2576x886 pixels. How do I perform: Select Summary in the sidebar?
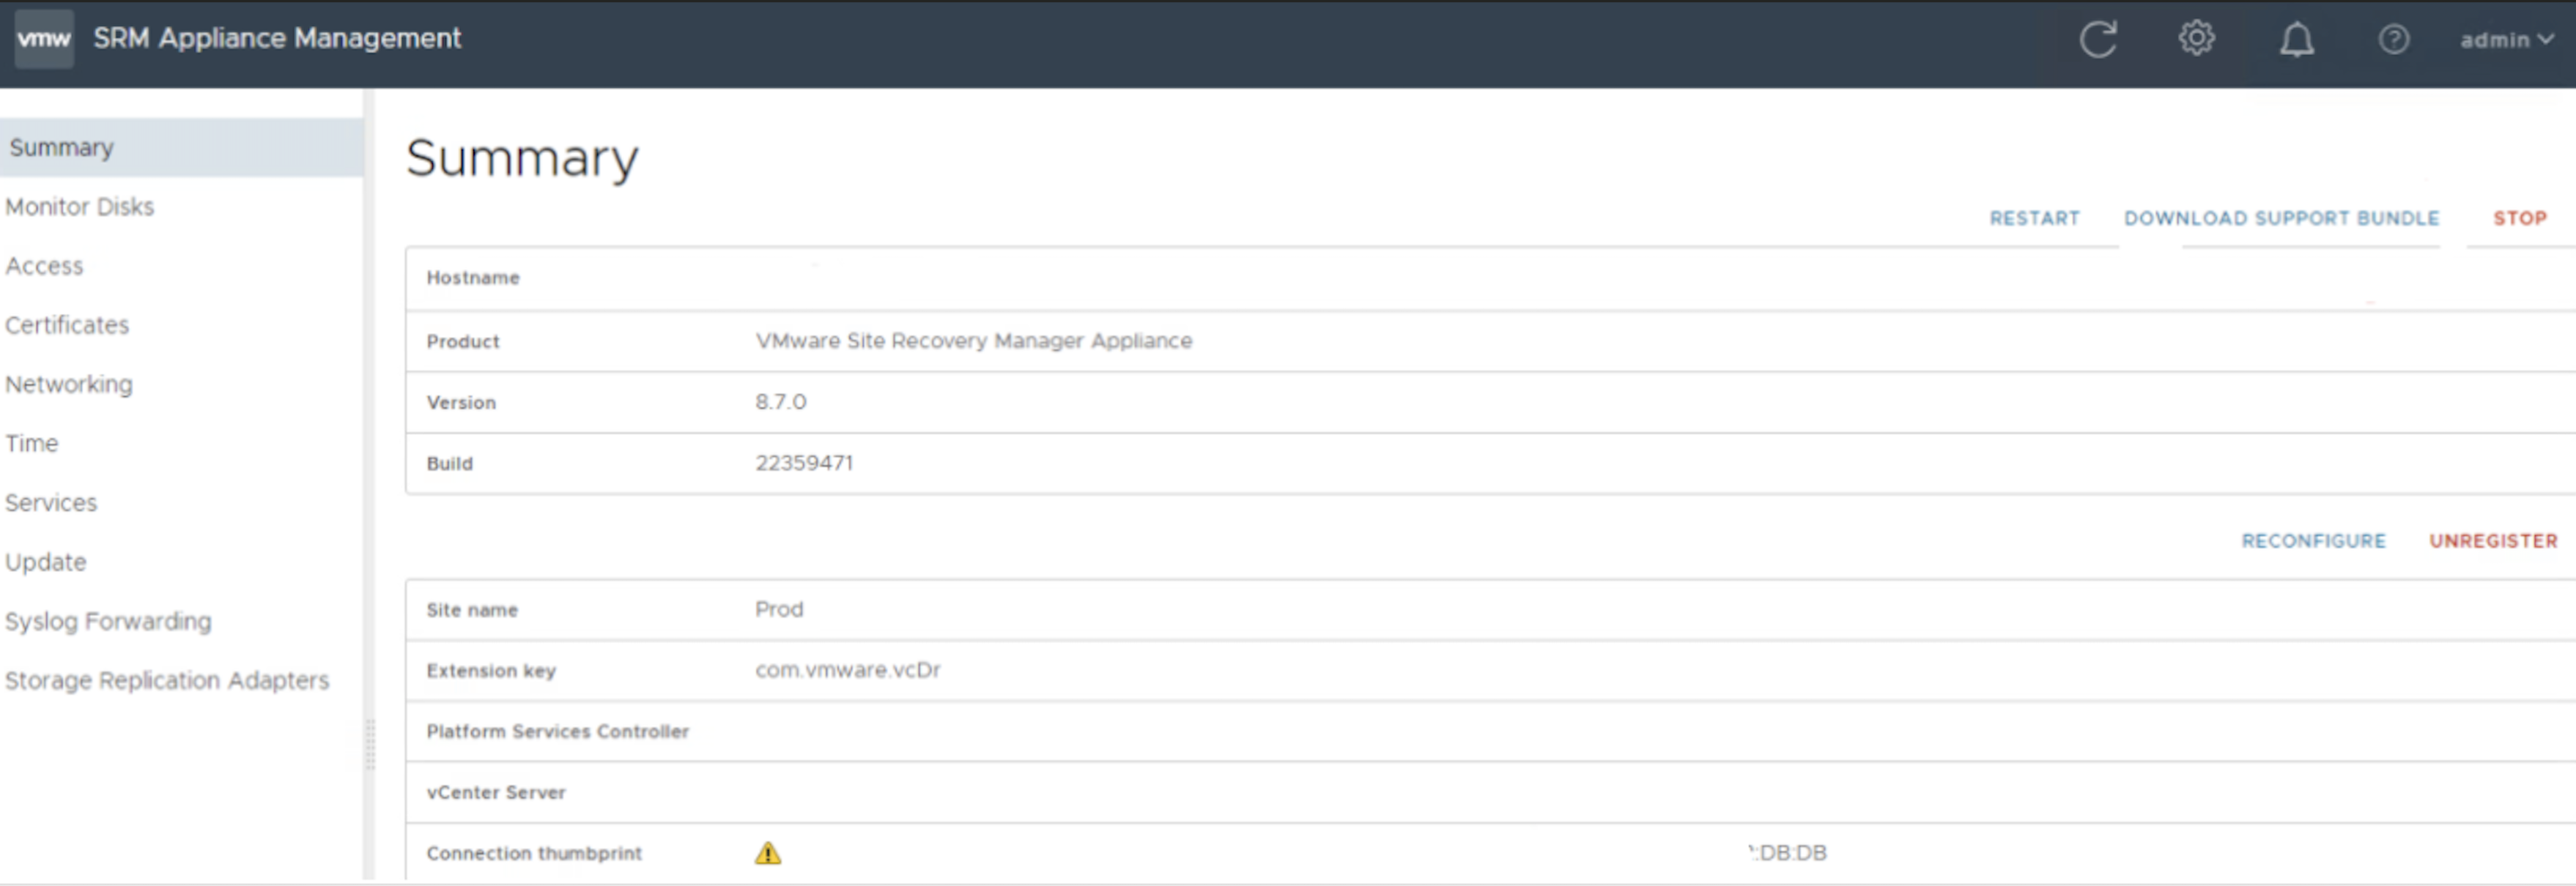(181, 148)
